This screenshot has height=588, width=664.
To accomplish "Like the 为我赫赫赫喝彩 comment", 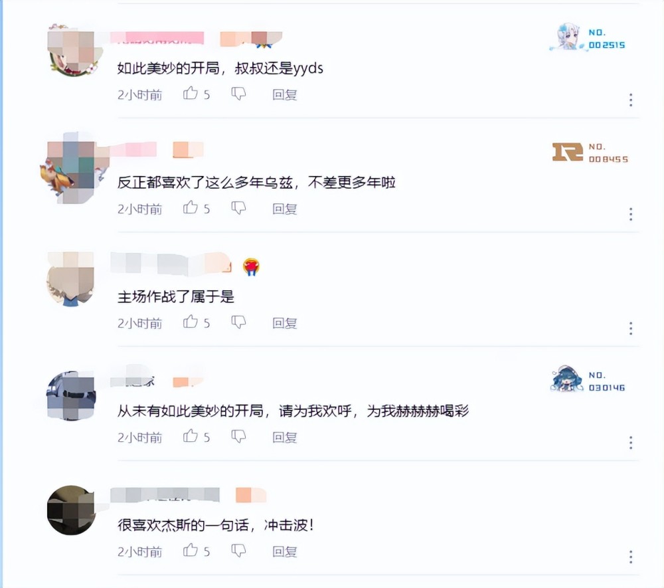I will point(191,436).
